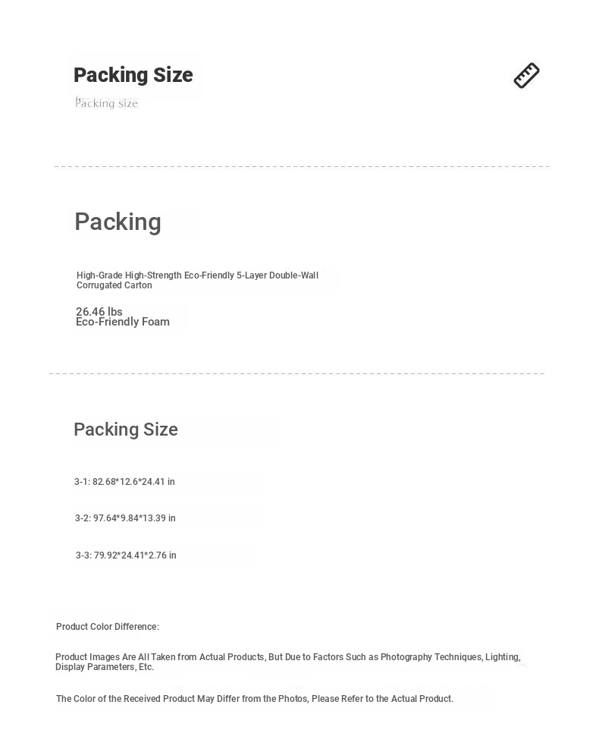Click the 'Eco-Friendly Foam' text
599x730 pixels.
pyautogui.click(x=123, y=322)
